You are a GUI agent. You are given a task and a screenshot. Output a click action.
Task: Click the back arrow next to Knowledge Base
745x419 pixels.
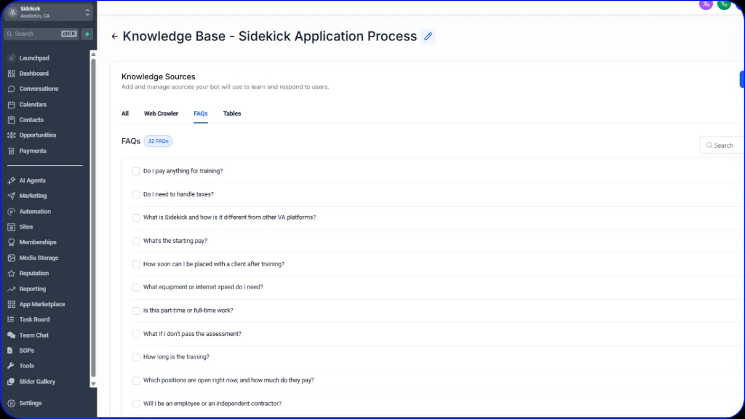pos(114,37)
